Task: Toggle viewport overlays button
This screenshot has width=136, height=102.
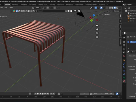Action: coord(101,8)
